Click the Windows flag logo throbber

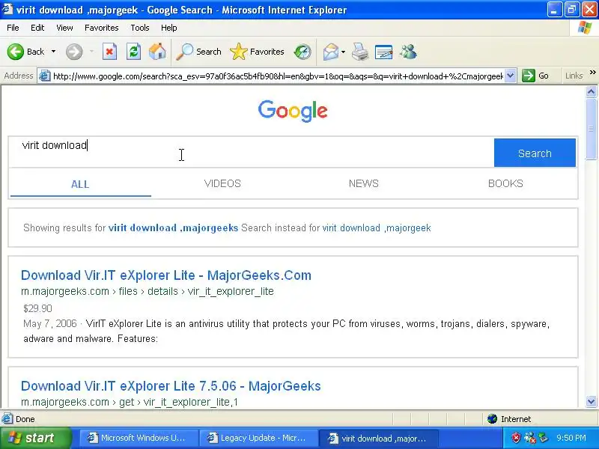click(x=585, y=28)
